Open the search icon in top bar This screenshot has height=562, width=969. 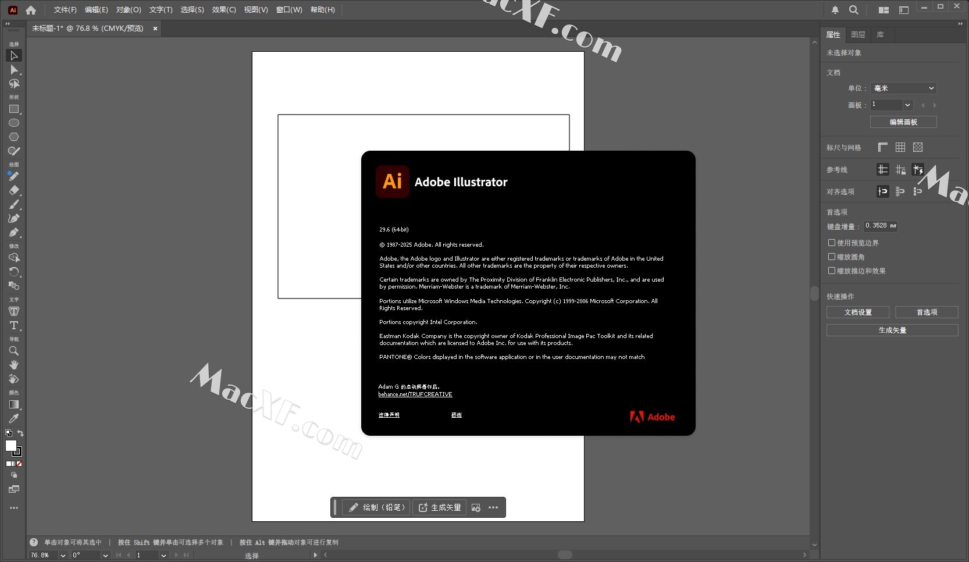(853, 10)
